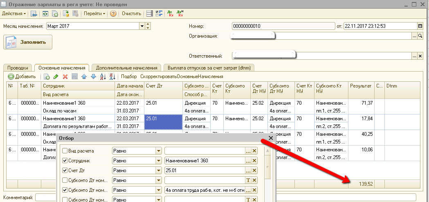Uncheck the Сотрудник filter checkbox

coord(65,161)
